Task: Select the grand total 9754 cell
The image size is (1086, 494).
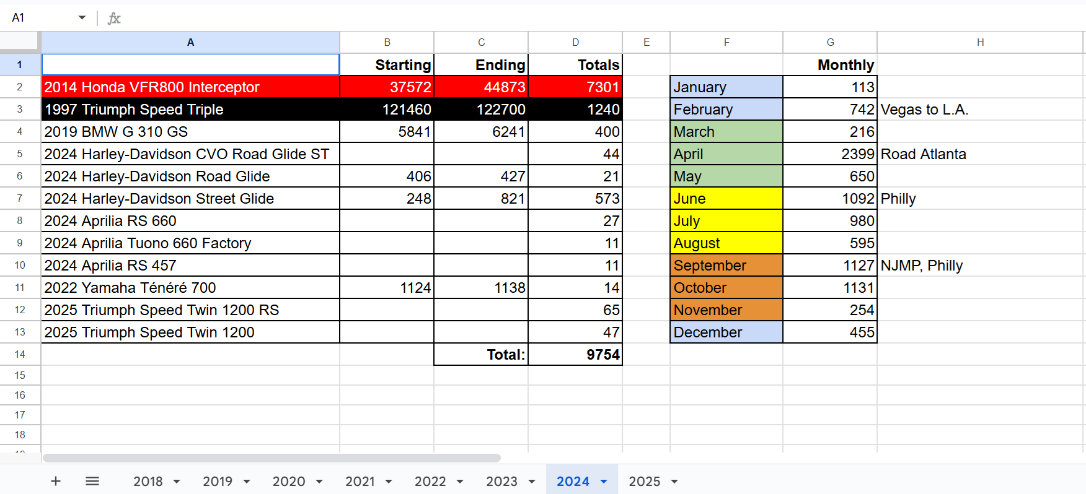Action: [x=575, y=355]
